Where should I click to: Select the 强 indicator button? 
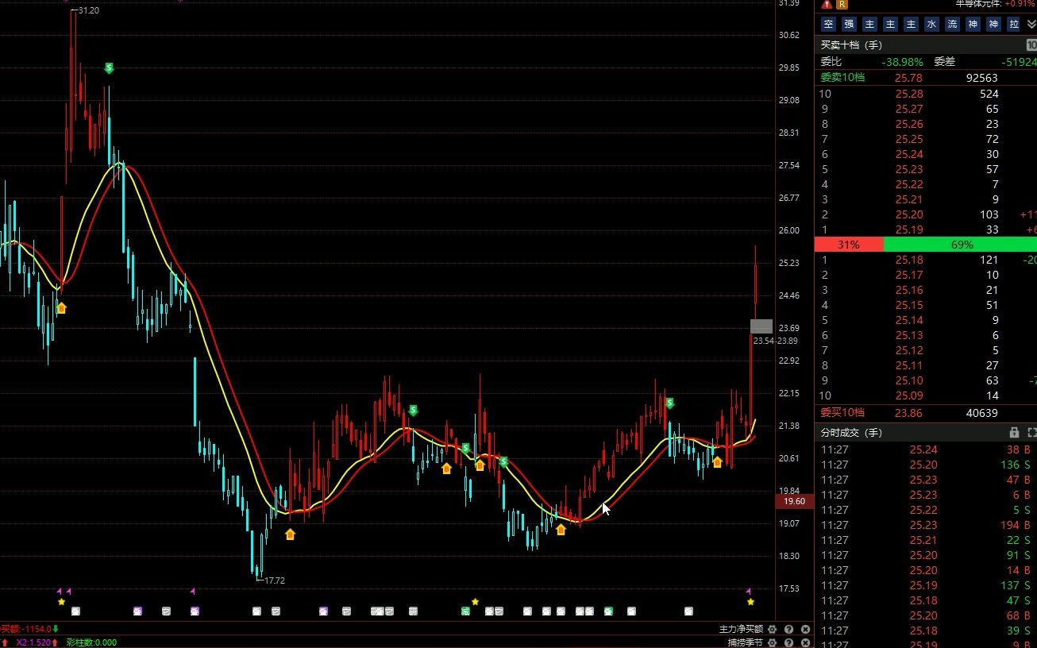pos(850,25)
